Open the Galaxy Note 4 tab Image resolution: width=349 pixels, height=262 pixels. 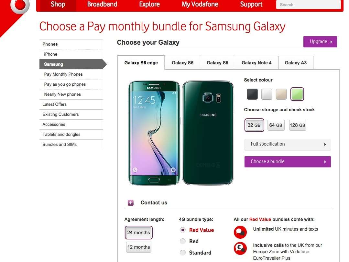(x=256, y=63)
